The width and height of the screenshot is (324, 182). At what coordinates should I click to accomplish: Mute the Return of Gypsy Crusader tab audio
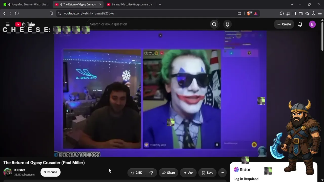click(61, 5)
